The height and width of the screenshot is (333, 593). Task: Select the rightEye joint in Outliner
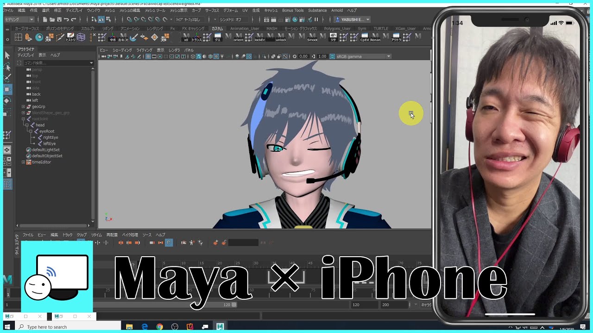(50, 137)
